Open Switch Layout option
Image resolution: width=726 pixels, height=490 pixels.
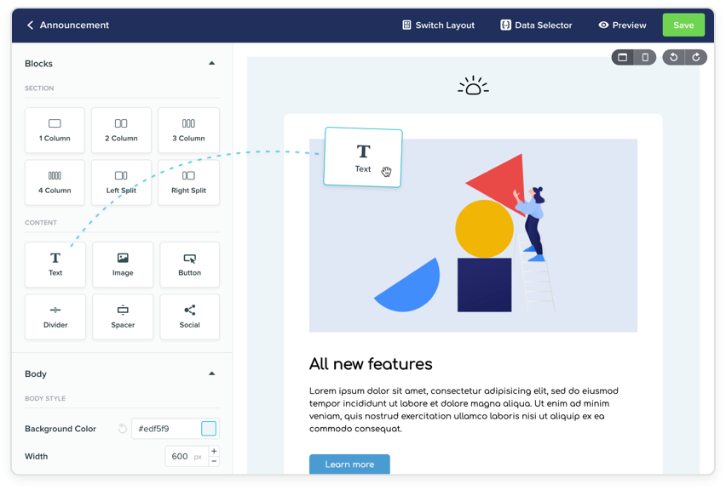pyautogui.click(x=438, y=25)
